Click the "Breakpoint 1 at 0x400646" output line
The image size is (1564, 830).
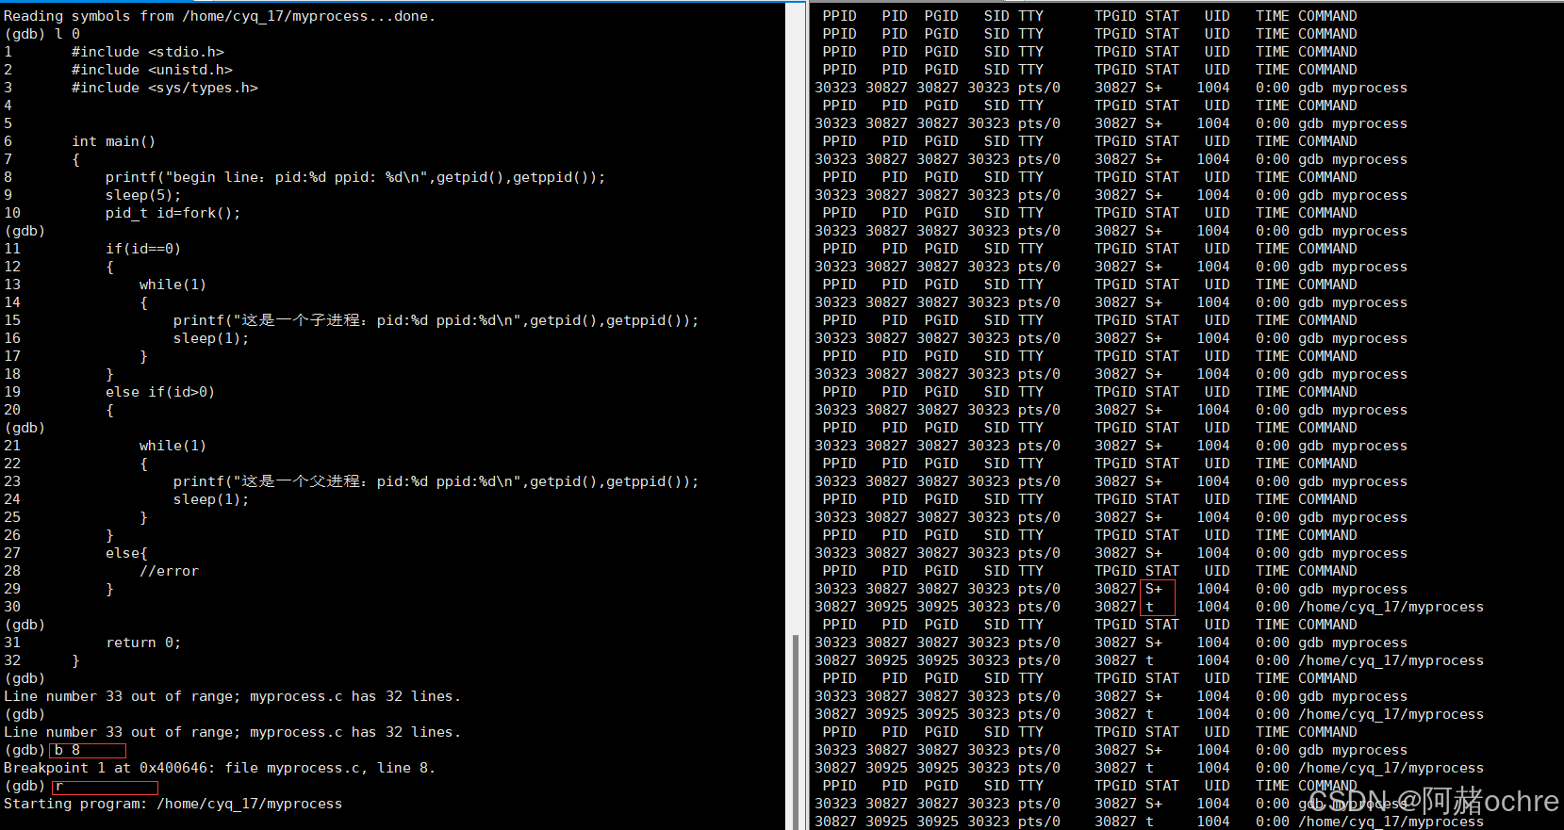tap(219, 768)
